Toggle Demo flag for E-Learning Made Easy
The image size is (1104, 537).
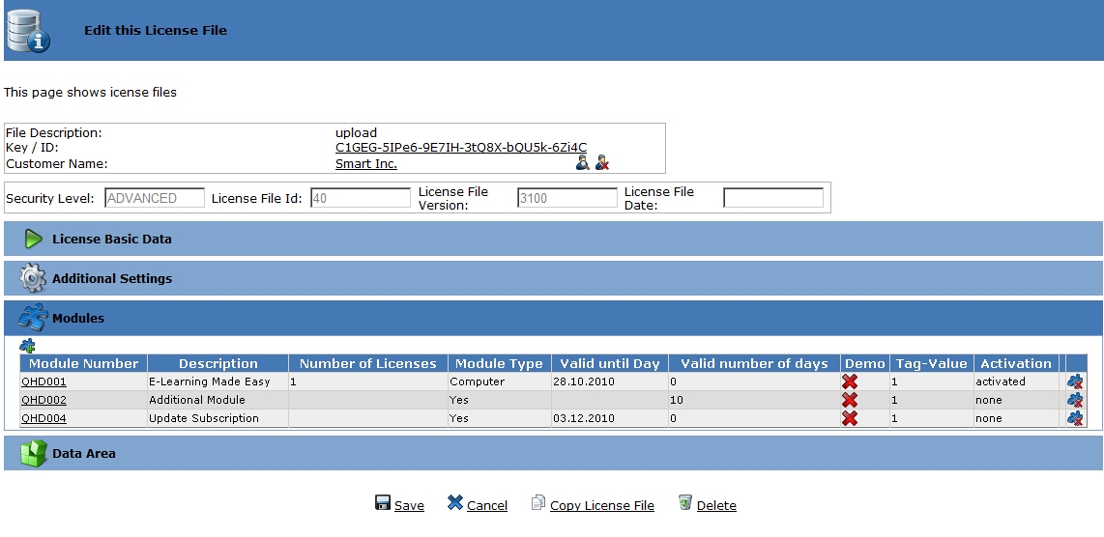click(x=850, y=382)
